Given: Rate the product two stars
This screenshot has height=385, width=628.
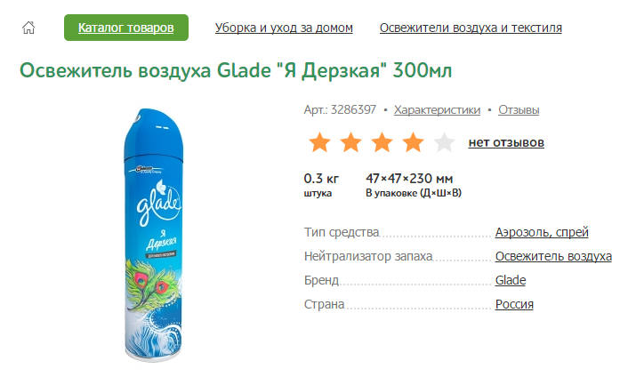Looking at the screenshot, I should (x=350, y=142).
